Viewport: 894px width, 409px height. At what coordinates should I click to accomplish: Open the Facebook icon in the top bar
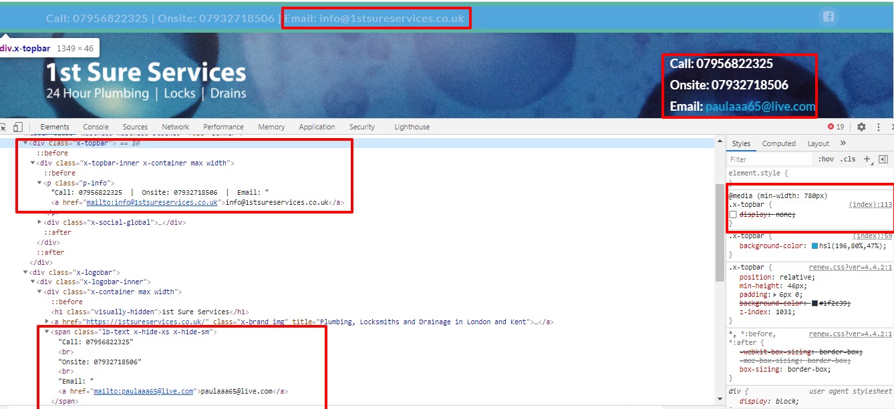829,17
